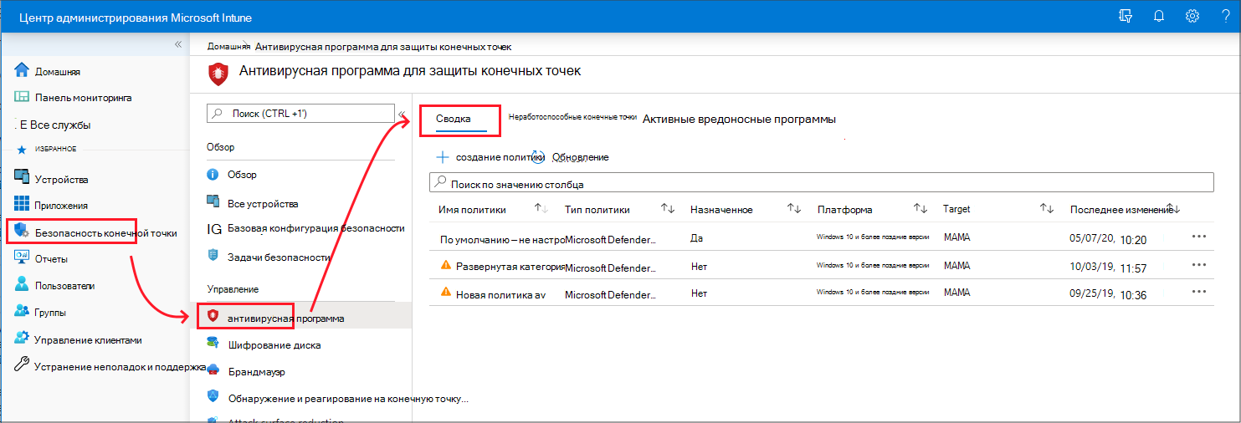This screenshot has height=423, width=1241.
Task: Open ellipsis menu for 09/25/19 row
Action: click(x=1199, y=291)
